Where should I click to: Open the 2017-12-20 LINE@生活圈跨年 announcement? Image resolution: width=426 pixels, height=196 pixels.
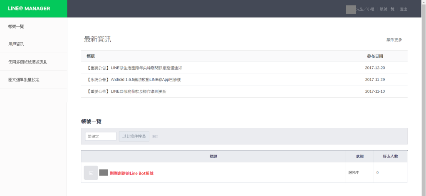(x=134, y=68)
